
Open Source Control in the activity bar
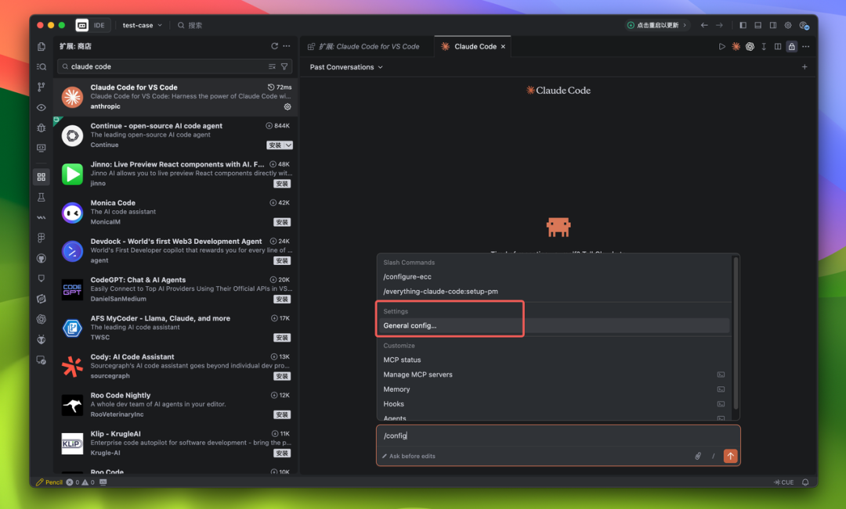[42, 87]
